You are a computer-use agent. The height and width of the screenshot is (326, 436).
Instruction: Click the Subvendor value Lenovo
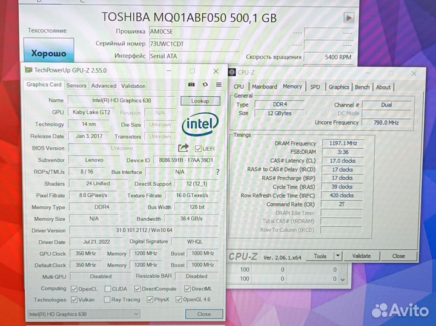click(x=94, y=160)
